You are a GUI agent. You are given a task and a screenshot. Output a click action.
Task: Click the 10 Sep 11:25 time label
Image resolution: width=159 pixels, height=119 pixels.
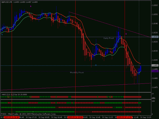[x=108, y=117]
